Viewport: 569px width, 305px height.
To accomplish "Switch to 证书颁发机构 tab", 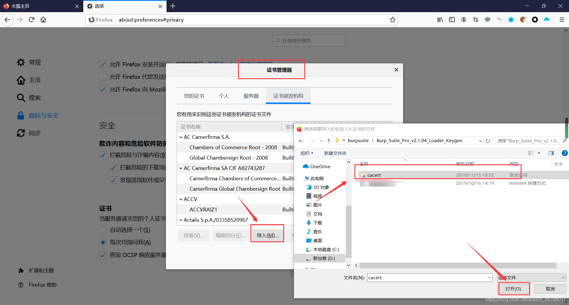I will [x=288, y=96].
